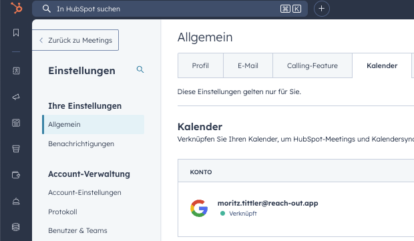This screenshot has width=414, height=241.
Task: Search settings via Einstellungen magnifier icon
Action: (x=140, y=69)
